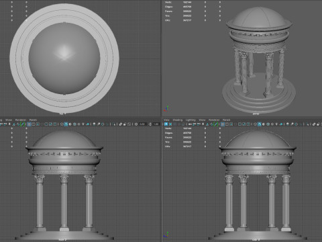The image size is (322, 242).
Task: Click Screen Space Ambient Occlusion icon in bottom-left toolbar
Action: [94, 124]
